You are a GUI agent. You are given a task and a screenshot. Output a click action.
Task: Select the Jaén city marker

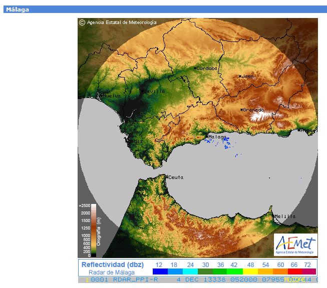tap(240, 76)
